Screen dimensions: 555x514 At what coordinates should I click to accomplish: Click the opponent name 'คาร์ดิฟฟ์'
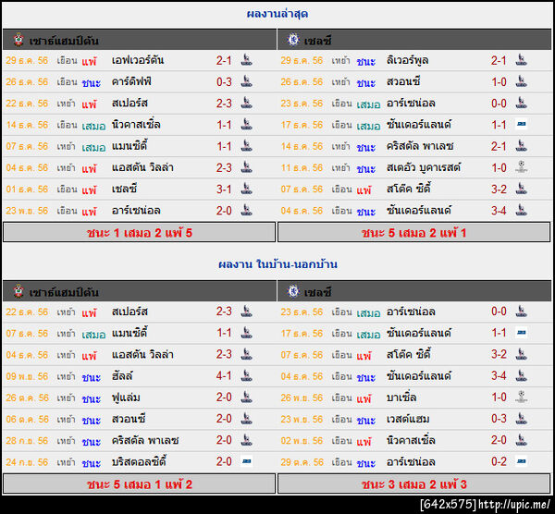coord(131,81)
